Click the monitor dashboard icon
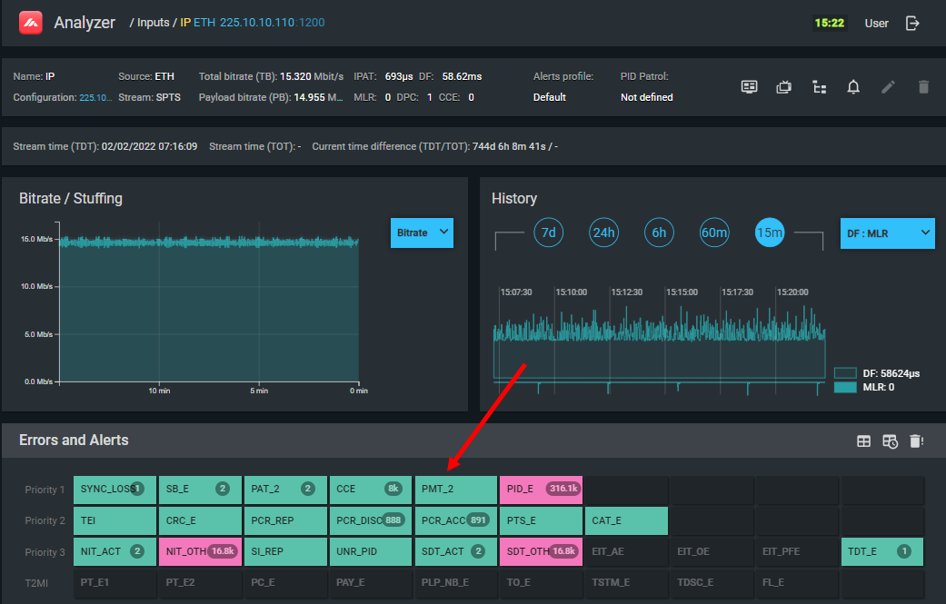 749,87
